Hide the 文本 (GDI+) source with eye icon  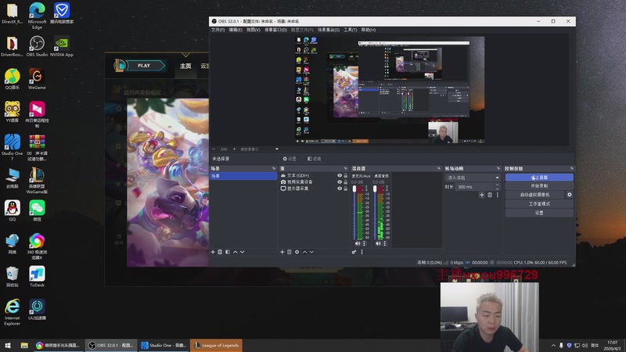340,175
